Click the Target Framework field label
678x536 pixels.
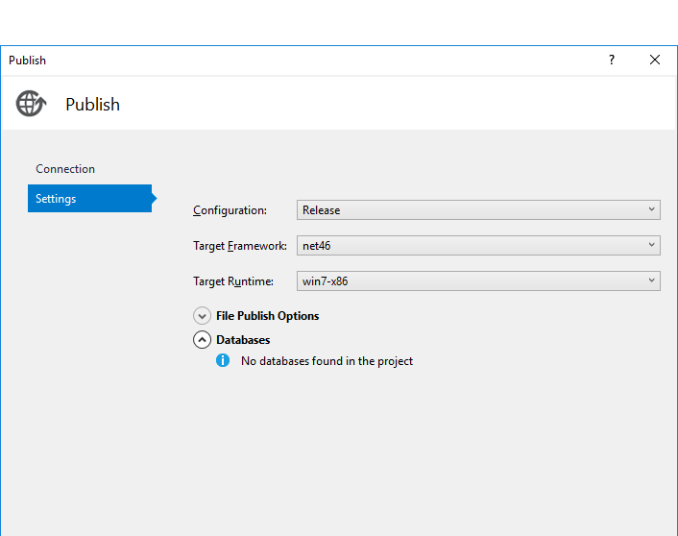point(239,246)
